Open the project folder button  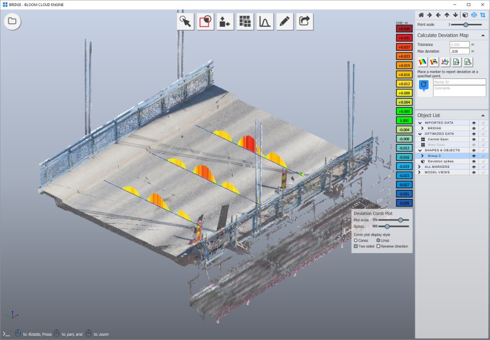coord(12,21)
